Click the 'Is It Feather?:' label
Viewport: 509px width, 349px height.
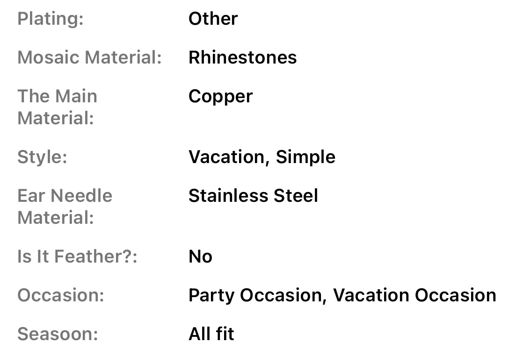(x=77, y=257)
